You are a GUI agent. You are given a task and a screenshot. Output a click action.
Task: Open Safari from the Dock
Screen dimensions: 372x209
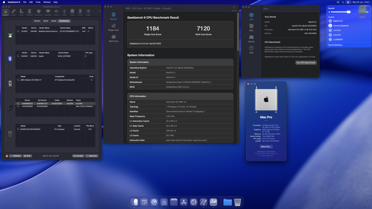pyautogui.click(x=154, y=202)
